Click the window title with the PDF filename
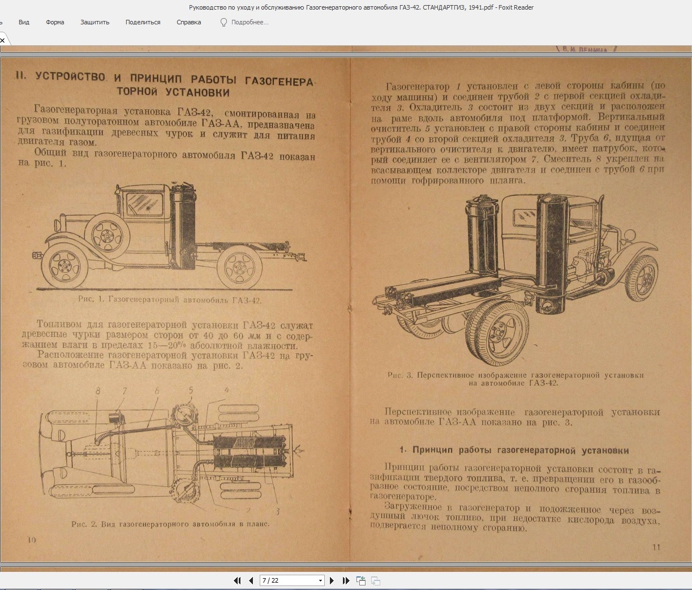 (x=361, y=7)
